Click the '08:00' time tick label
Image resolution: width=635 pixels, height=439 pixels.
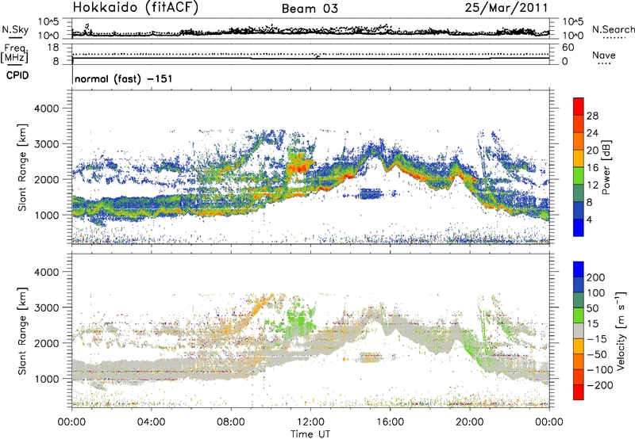231,422
